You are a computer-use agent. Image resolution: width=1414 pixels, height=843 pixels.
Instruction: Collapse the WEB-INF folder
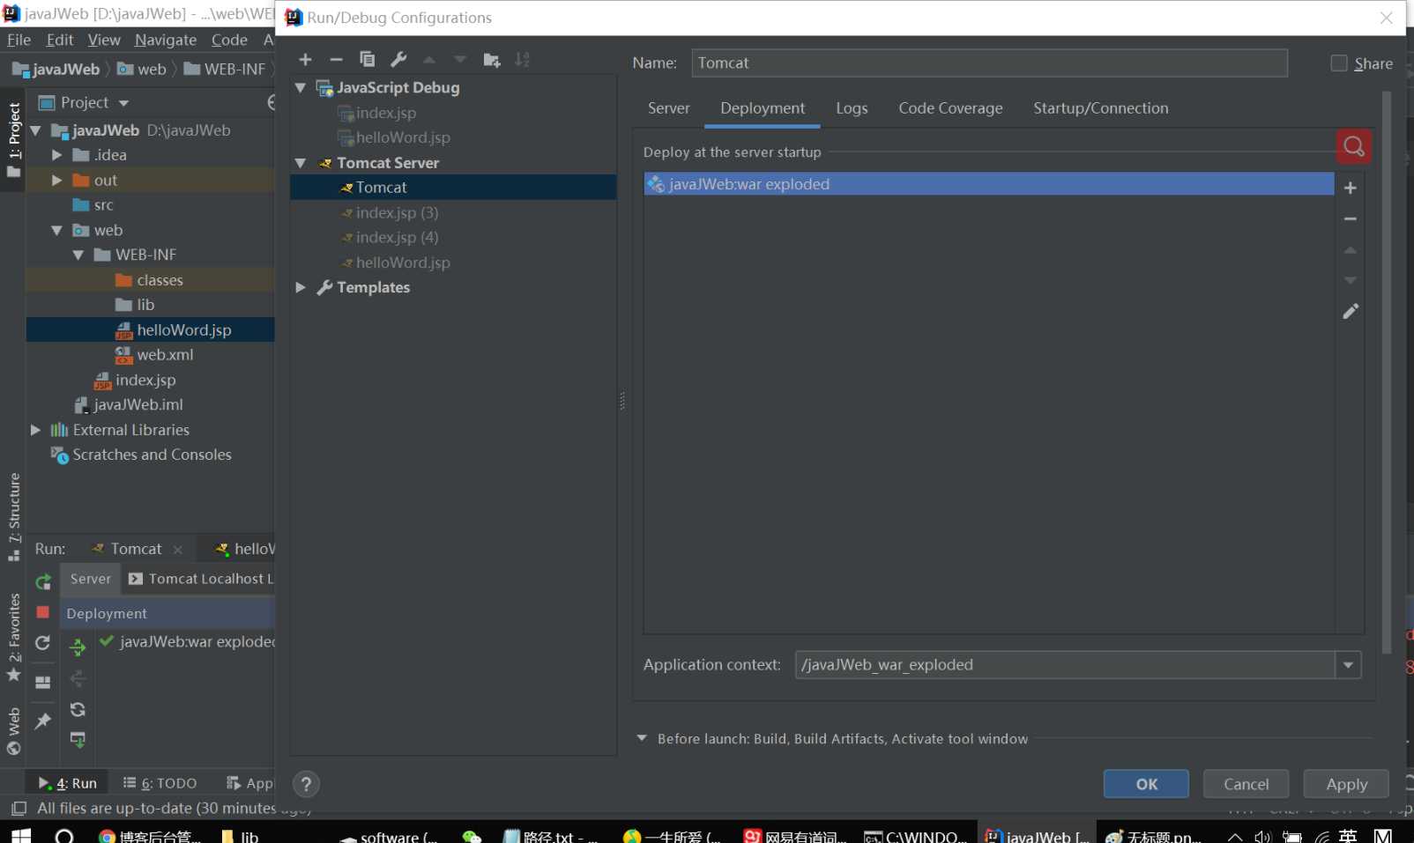(x=78, y=255)
